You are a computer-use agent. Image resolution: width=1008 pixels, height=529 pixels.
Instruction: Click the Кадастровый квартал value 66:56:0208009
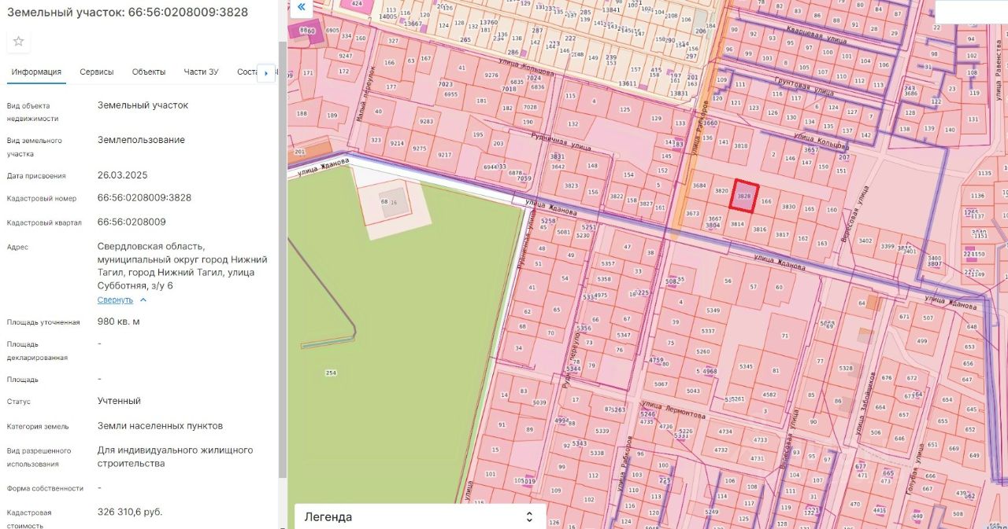click(132, 222)
